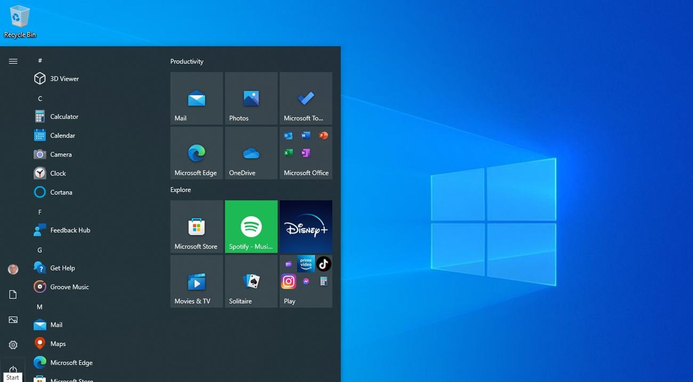This screenshot has height=382, width=693.
Task: Open the OneDrive tile
Action: coord(251,153)
